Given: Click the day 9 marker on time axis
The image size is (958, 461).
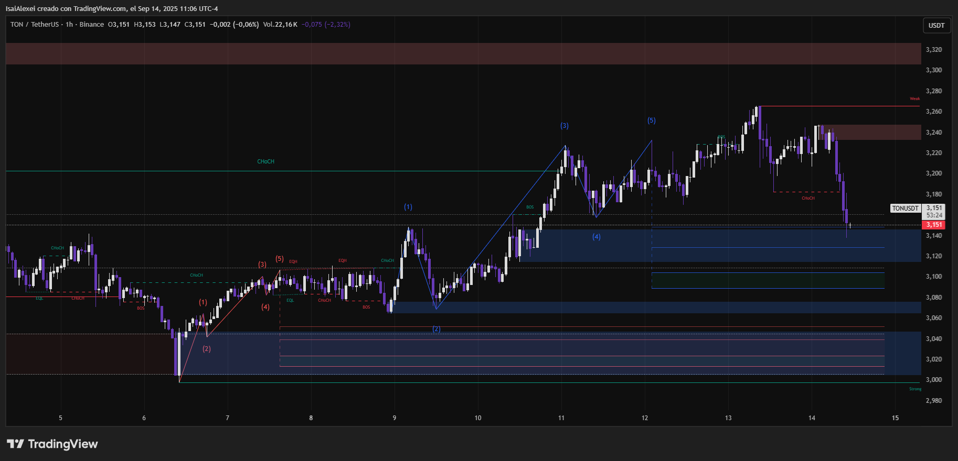Looking at the screenshot, I should [x=395, y=418].
